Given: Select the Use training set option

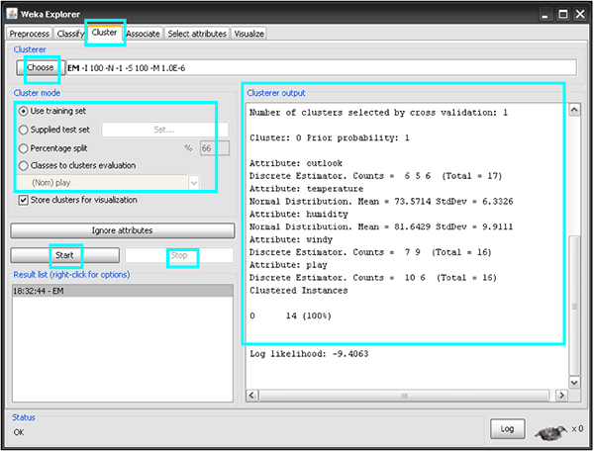Looking at the screenshot, I should click(x=52, y=111).
